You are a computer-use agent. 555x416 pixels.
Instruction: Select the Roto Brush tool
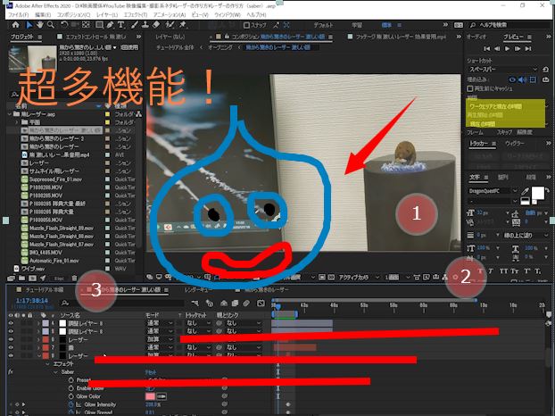coord(170,25)
